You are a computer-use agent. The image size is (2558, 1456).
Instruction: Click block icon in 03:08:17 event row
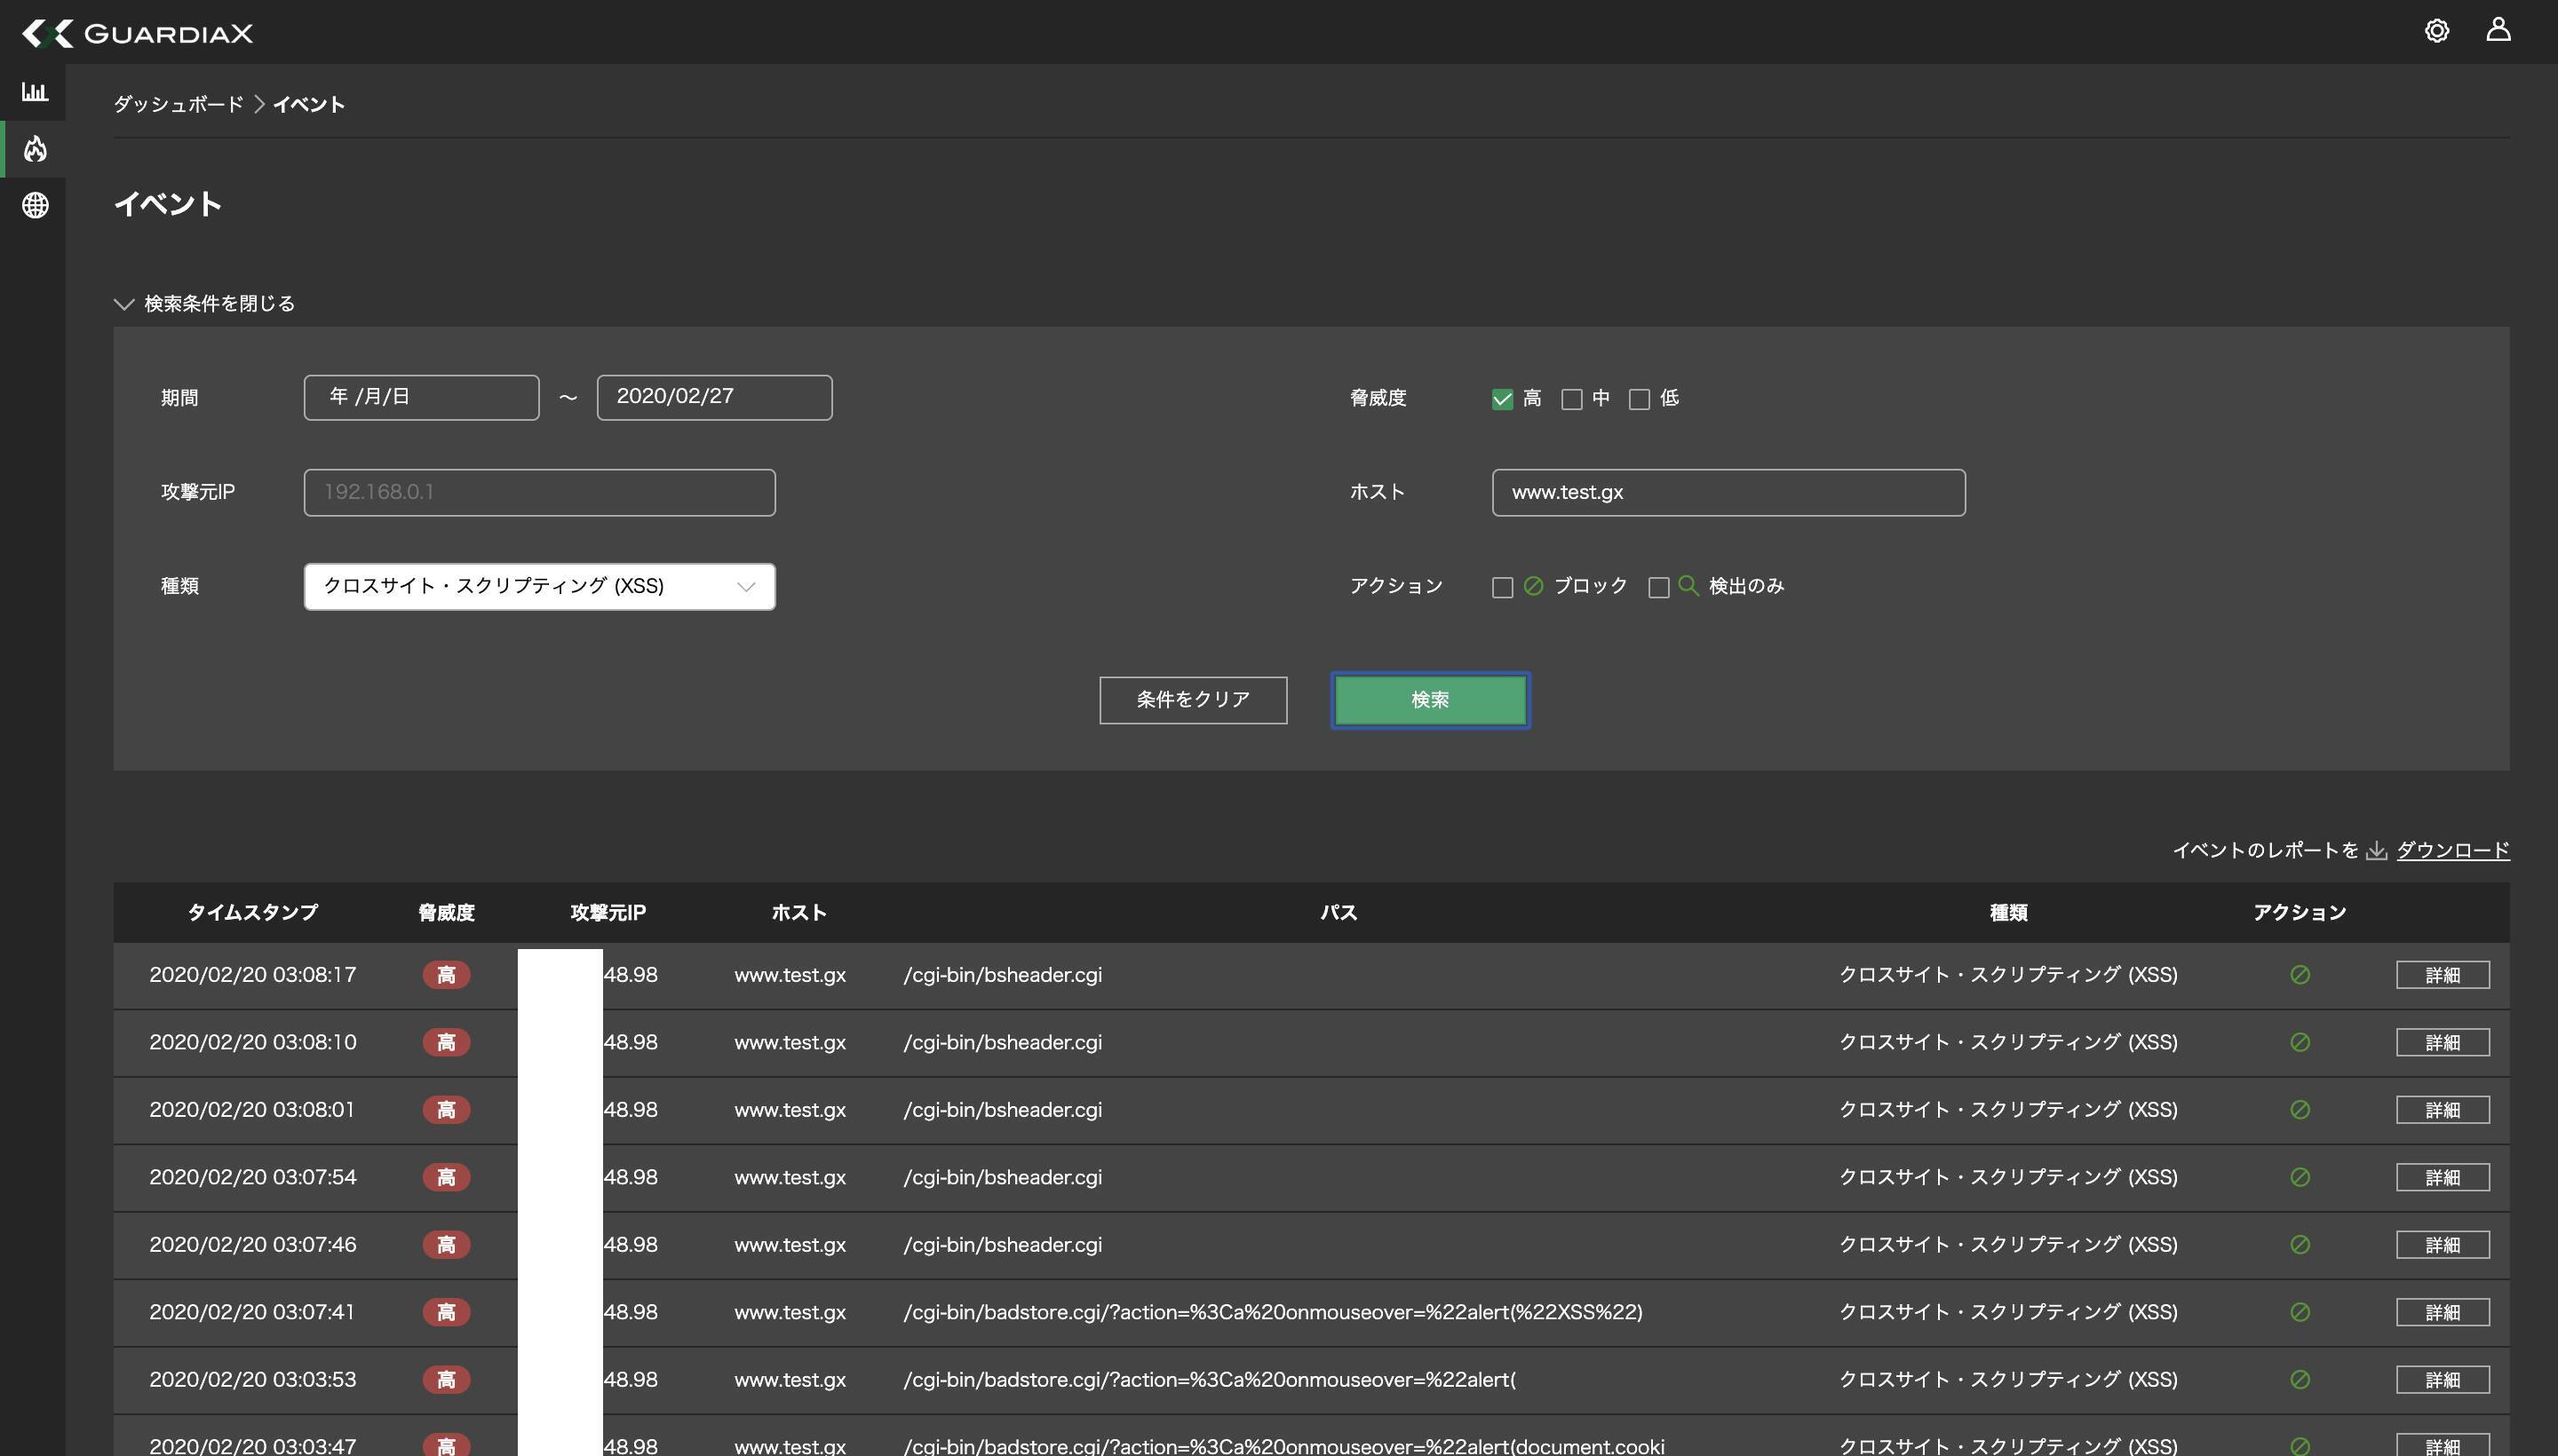pyautogui.click(x=2299, y=975)
